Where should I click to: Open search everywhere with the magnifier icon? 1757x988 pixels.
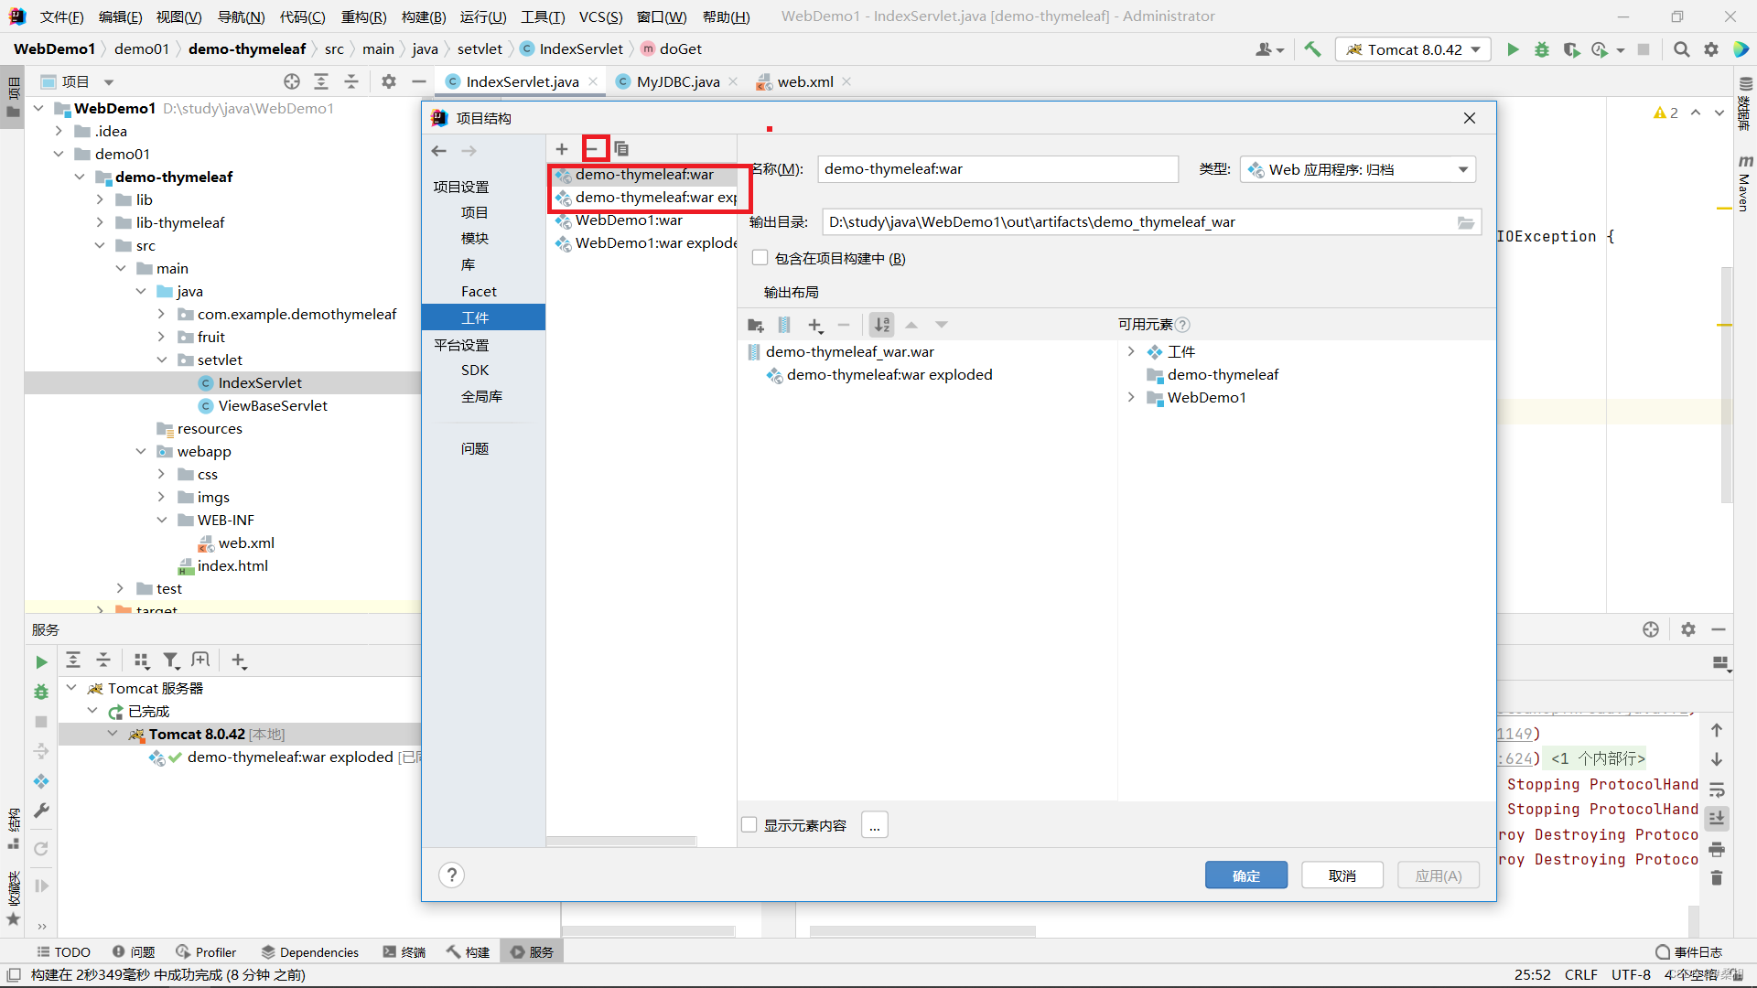[x=1681, y=49]
